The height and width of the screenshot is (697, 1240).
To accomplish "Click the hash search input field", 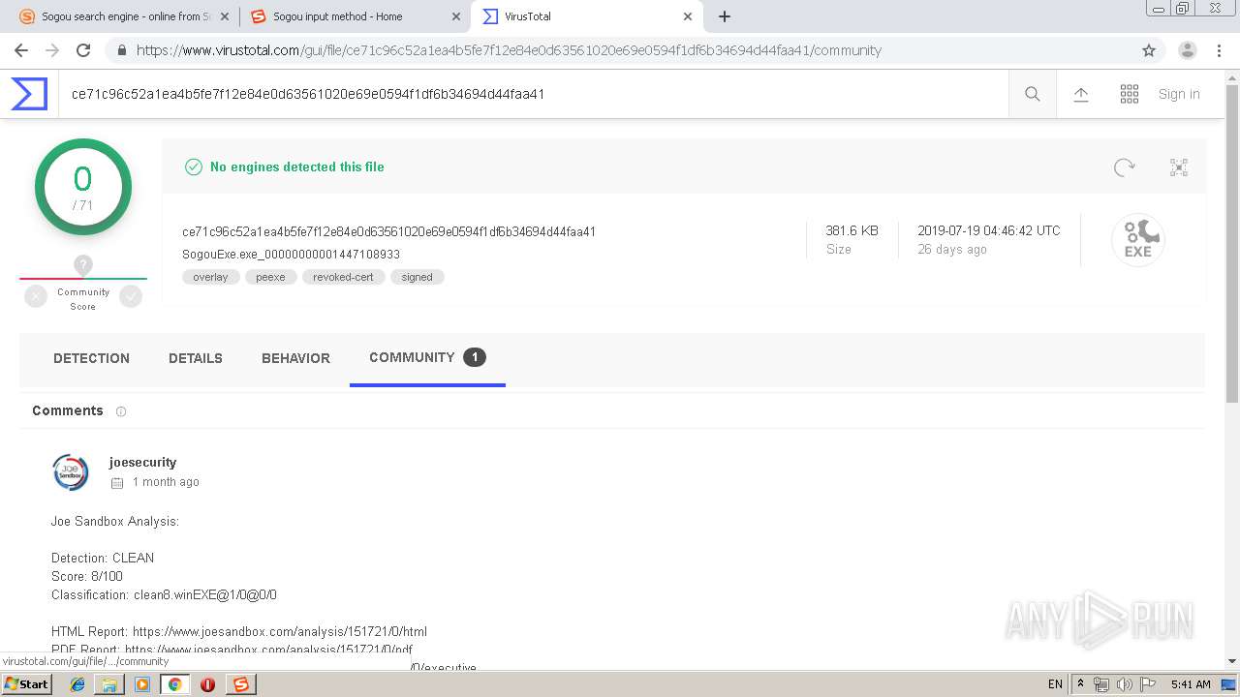I will pos(533,94).
